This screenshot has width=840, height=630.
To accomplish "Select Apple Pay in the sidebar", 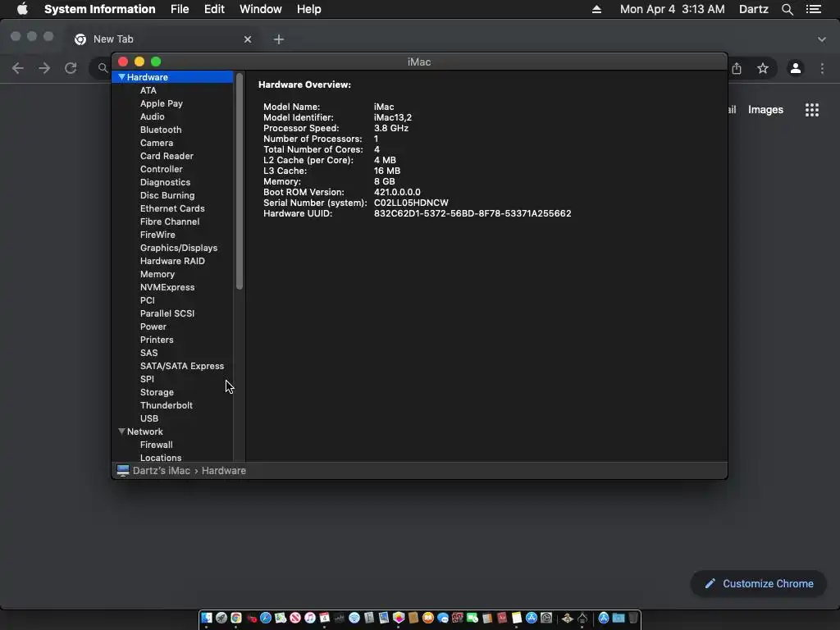I will click(x=162, y=103).
